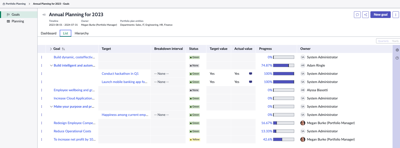Image resolution: width=400 pixels, height=148 pixels.
Task: Switch breakdown view to Quarterly
Action: point(383,41)
